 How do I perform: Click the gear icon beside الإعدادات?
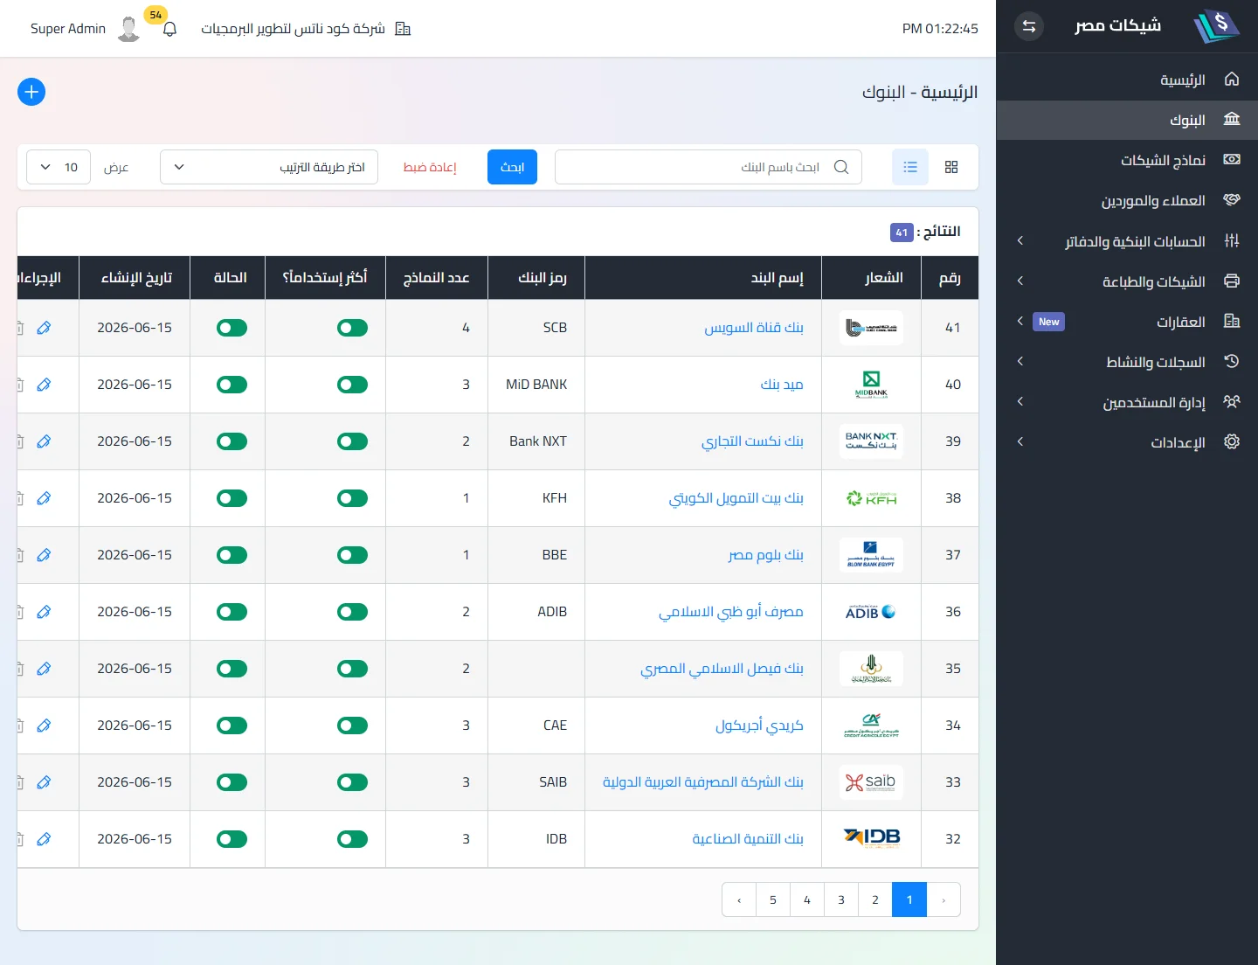[1232, 442]
